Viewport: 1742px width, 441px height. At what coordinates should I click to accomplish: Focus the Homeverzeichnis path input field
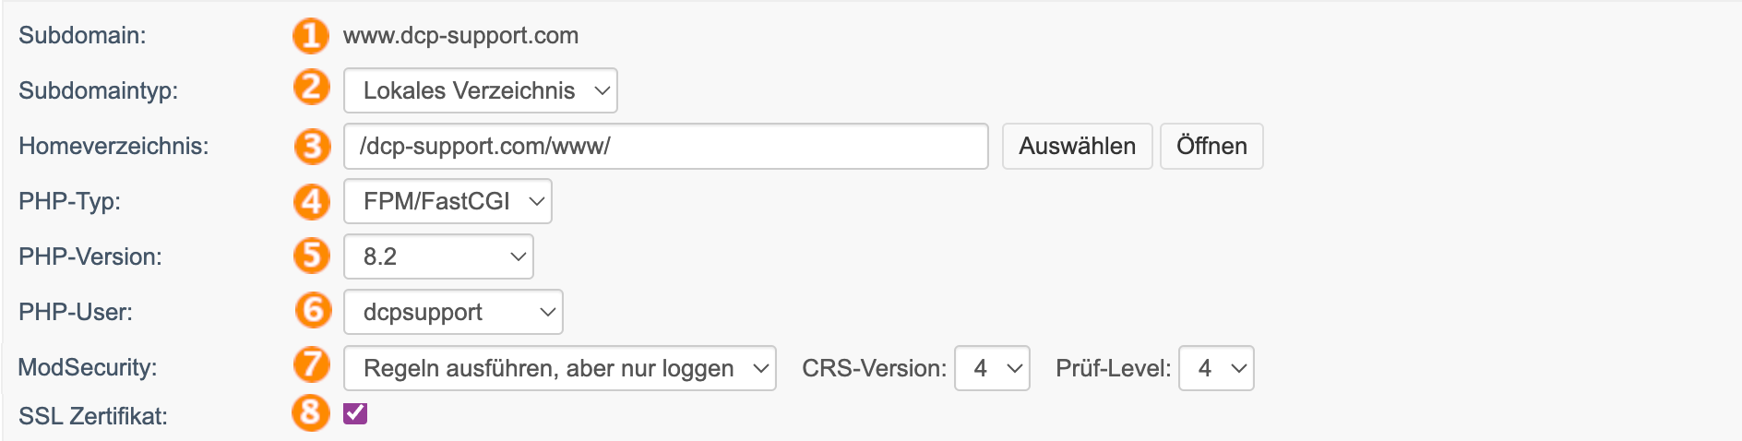665,146
